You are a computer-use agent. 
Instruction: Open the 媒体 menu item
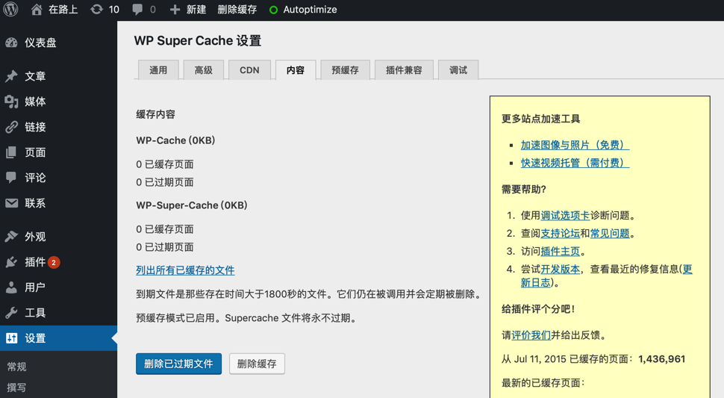click(58, 102)
